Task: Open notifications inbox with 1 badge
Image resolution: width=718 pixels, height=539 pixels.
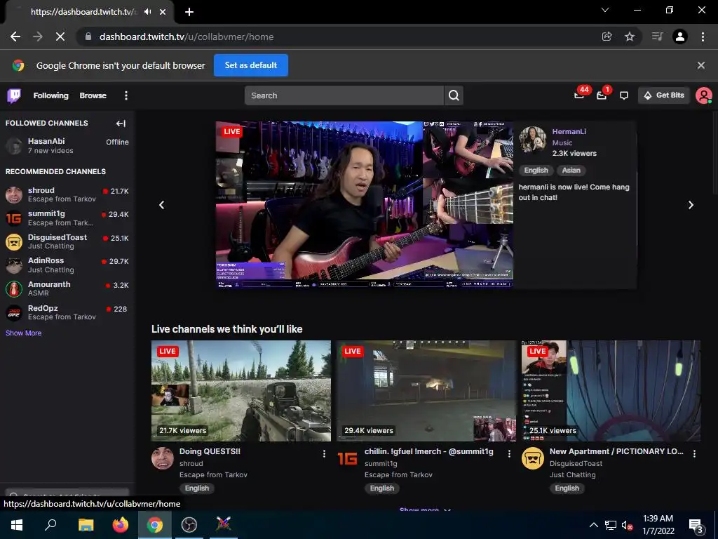Action: pos(602,95)
